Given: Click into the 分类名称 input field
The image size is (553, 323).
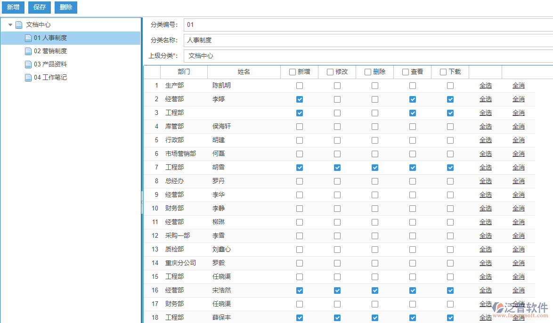Looking at the screenshot, I should click(x=283, y=40).
